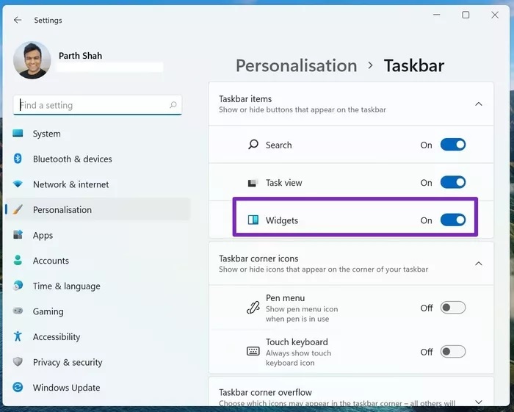Click the Windows Update icon
This screenshot has width=514, height=412.
tap(18, 388)
